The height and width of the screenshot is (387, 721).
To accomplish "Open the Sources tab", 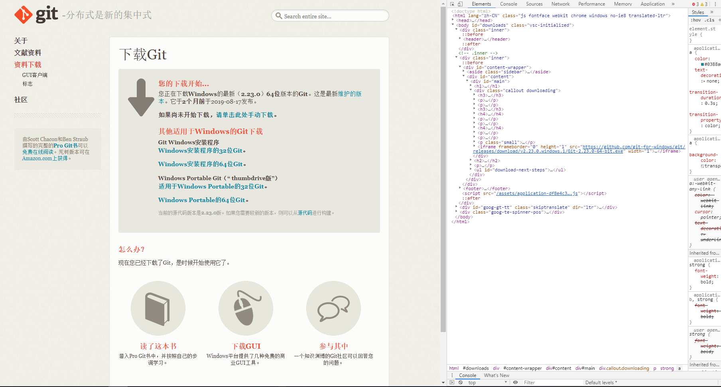I will [534, 4].
